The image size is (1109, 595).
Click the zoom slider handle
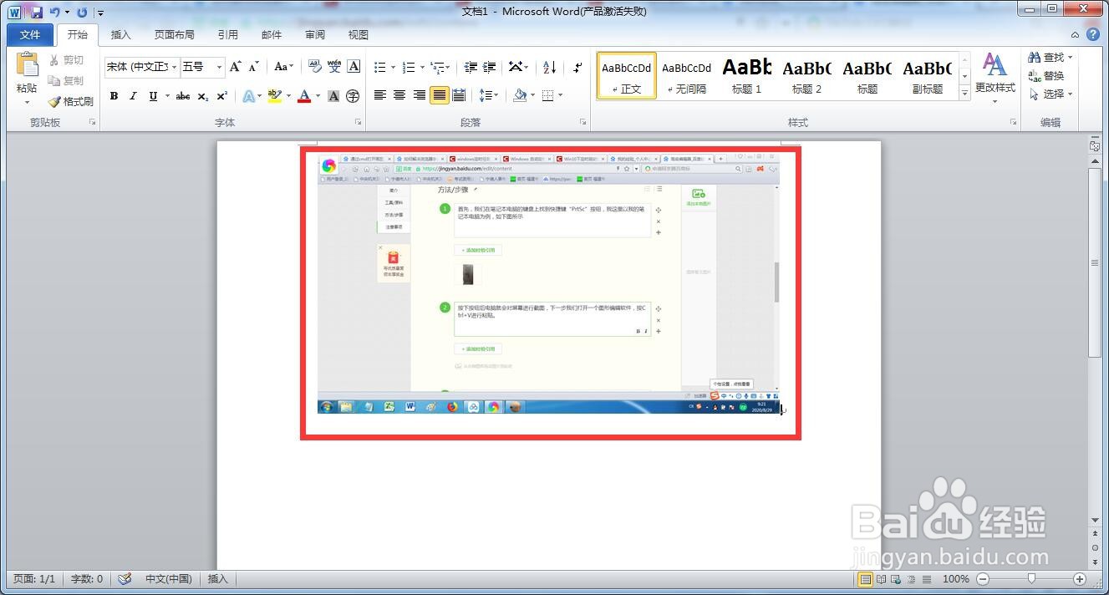tap(1032, 578)
